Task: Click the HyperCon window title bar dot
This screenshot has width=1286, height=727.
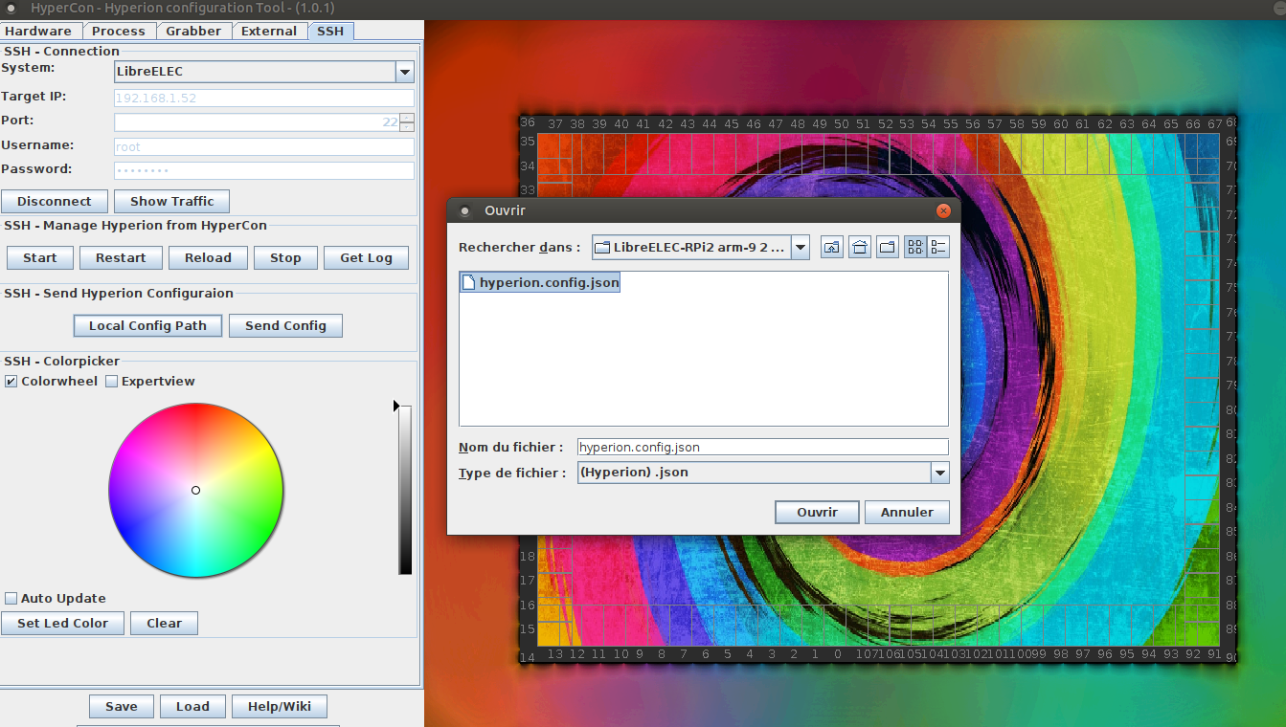Action: [x=11, y=8]
